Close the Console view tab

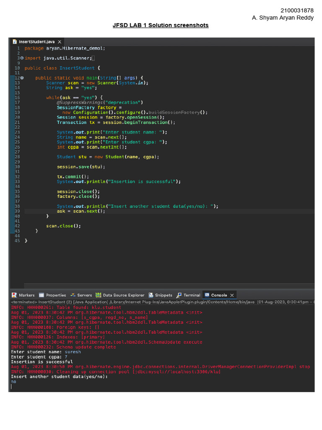232,295
